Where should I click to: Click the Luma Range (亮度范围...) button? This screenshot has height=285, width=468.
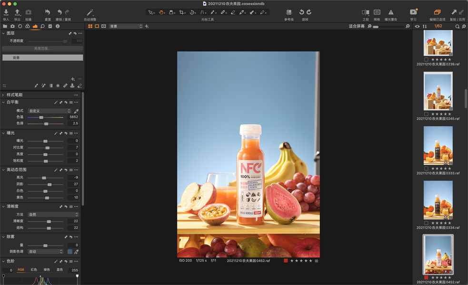[x=42, y=48]
